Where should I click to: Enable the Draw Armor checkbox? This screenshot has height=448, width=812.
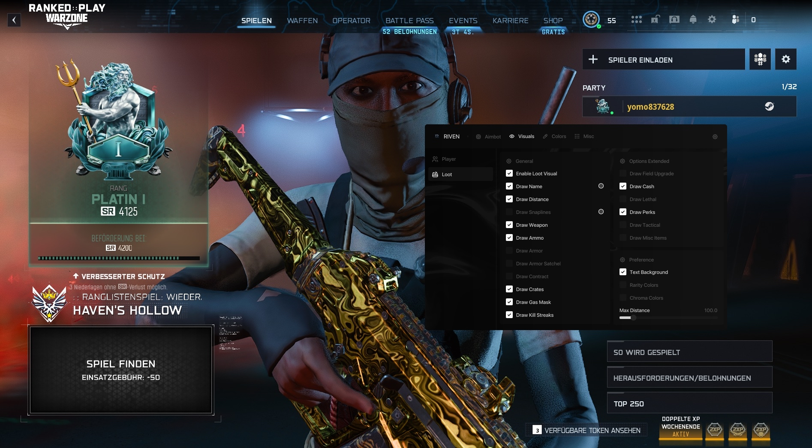509,250
